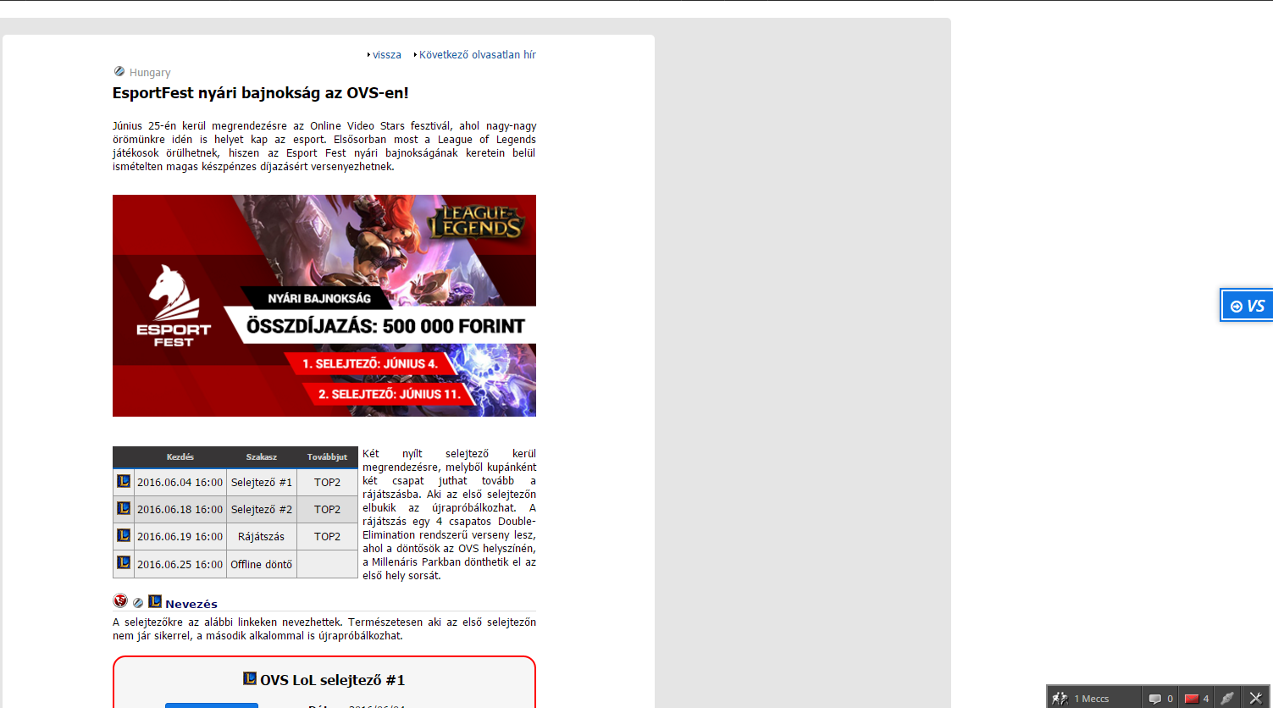Click LoL icon in Rájátszás row

pyautogui.click(x=124, y=535)
